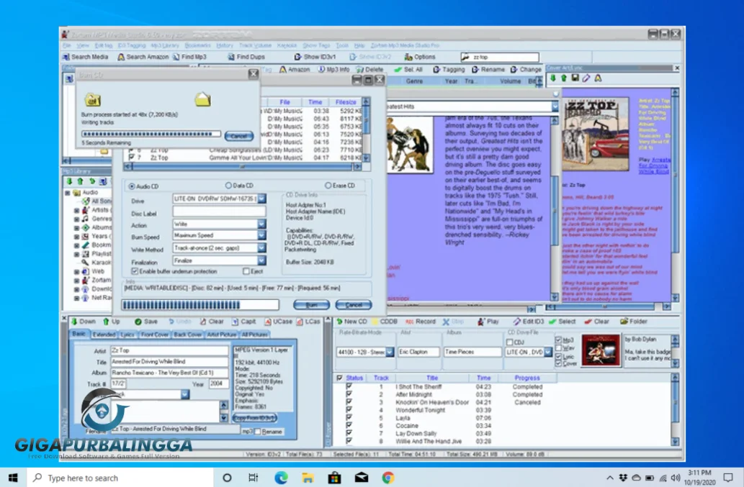Click the zz top search field
The image size is (744, 487).
tap(500, 58)
